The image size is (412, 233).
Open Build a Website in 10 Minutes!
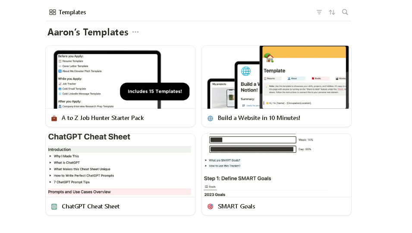point(259,118)
